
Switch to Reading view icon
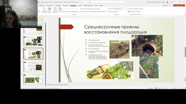[x=163, y=88]
